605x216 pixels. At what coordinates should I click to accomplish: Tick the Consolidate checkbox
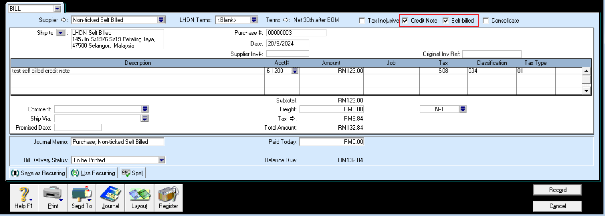click(486, 21)
